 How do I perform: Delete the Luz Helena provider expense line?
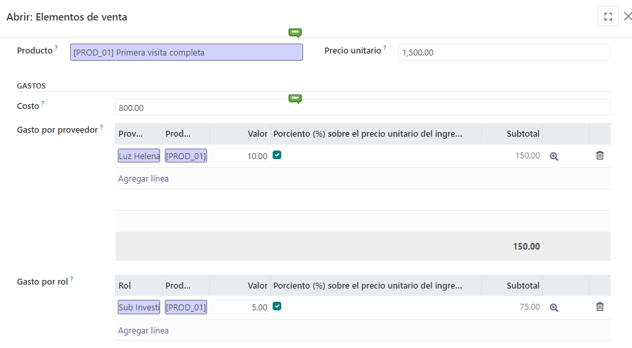[x=600, y=156]
